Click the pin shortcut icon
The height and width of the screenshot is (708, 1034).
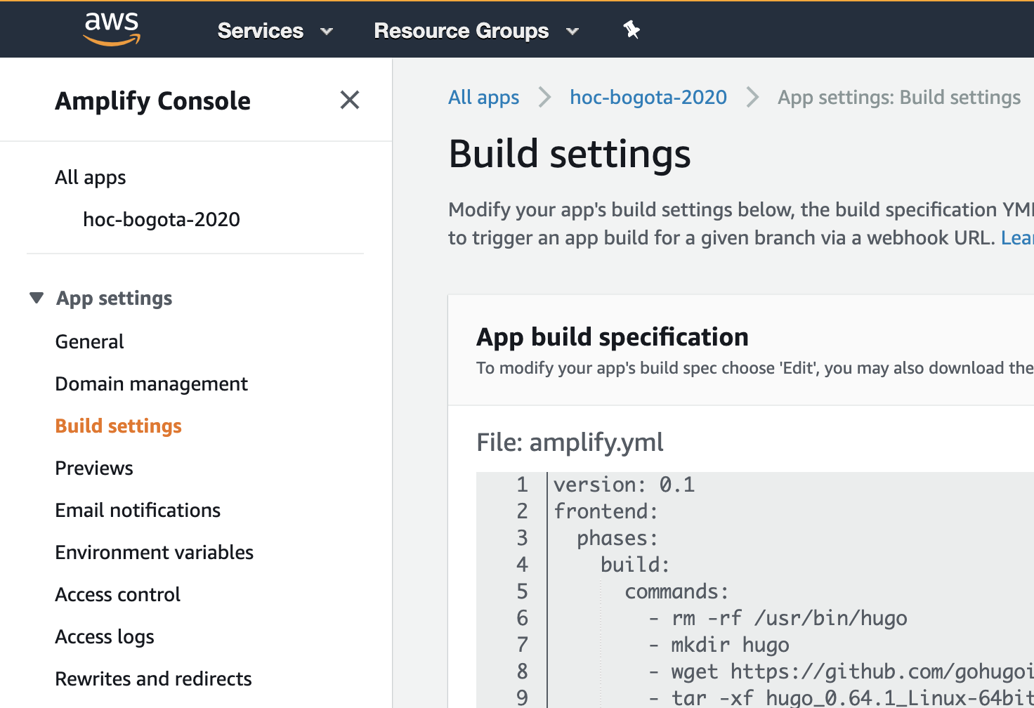631,29
